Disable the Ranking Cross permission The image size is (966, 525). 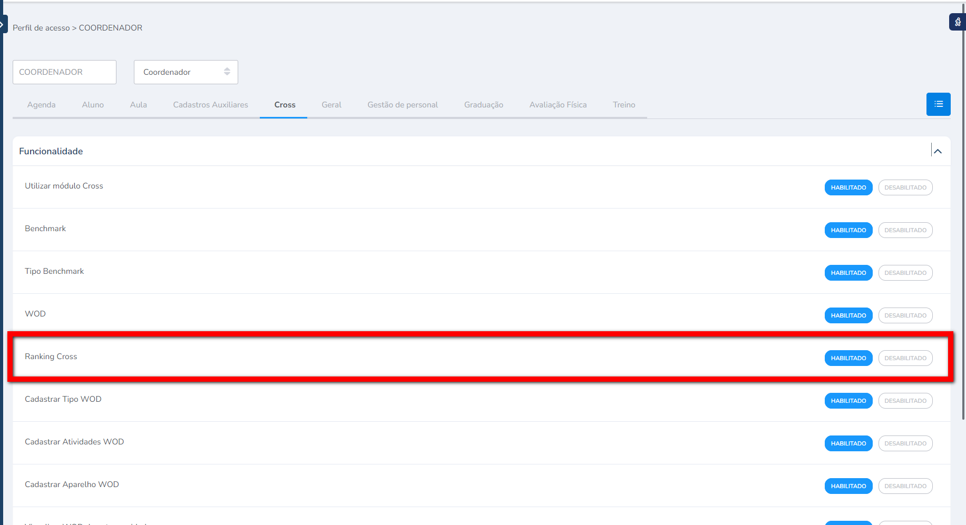coord(905,358)
